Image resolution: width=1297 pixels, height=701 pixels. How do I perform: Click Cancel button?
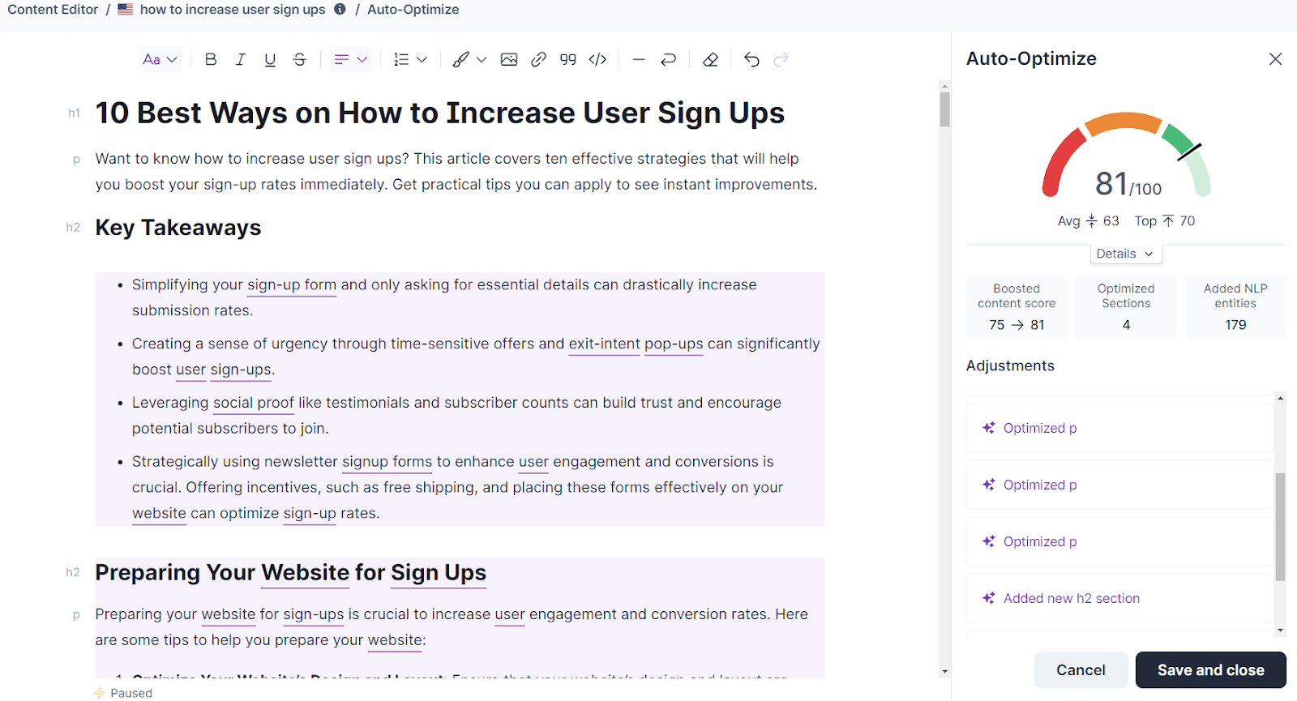pyautogui.click(x=1081, y=670)
